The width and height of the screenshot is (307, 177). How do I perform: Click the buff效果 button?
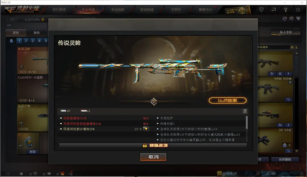227,101
